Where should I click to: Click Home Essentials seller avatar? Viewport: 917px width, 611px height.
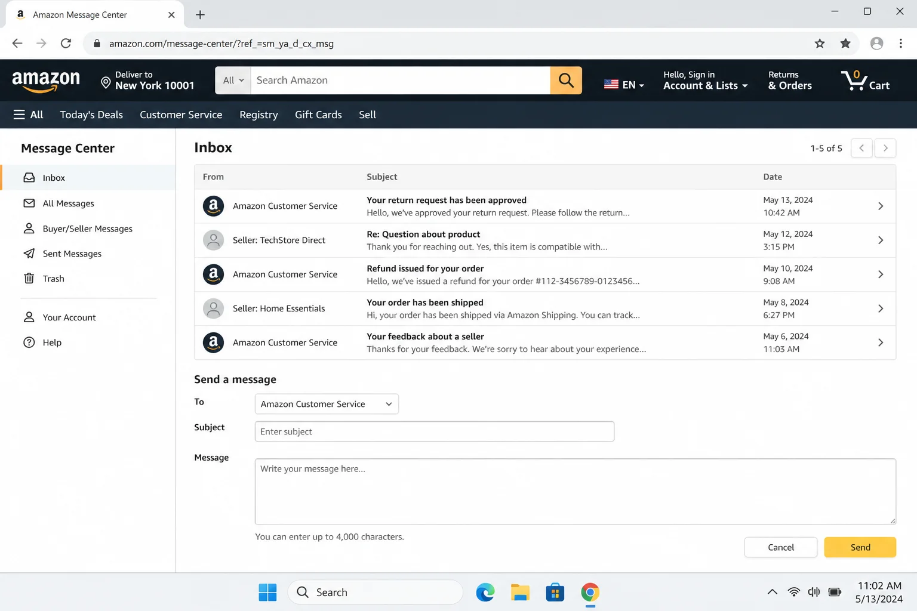coord(213,308)
